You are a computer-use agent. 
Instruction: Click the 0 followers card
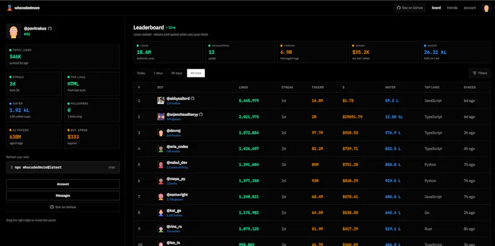click(92, 110)
